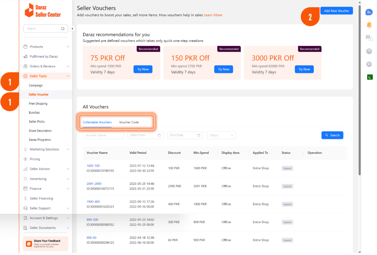Screen dimensions: 377x255
Task: Click the Daraz Seller Center logo
Action: tap(43, 10)
